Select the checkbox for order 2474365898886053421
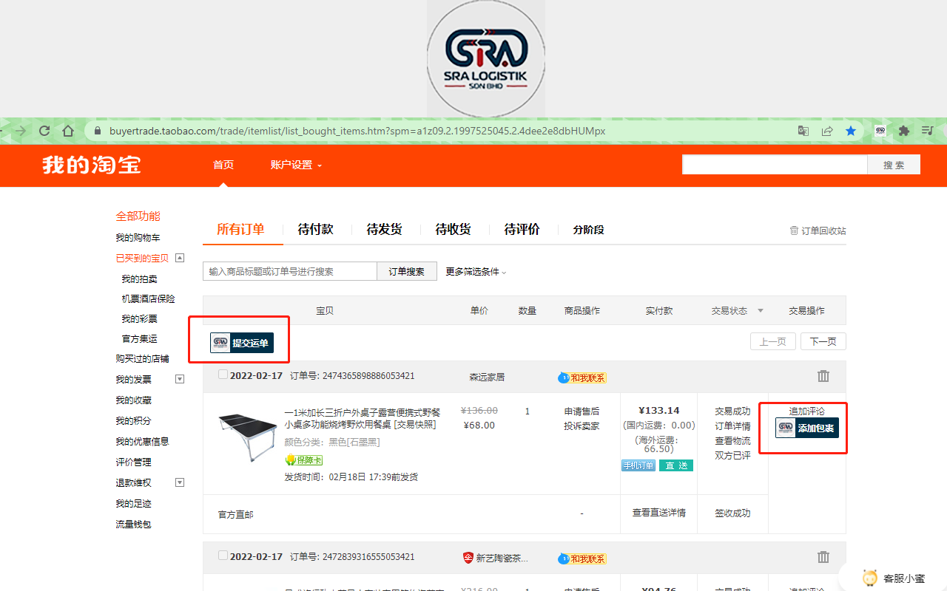The image size is (947, 591). 223,375
